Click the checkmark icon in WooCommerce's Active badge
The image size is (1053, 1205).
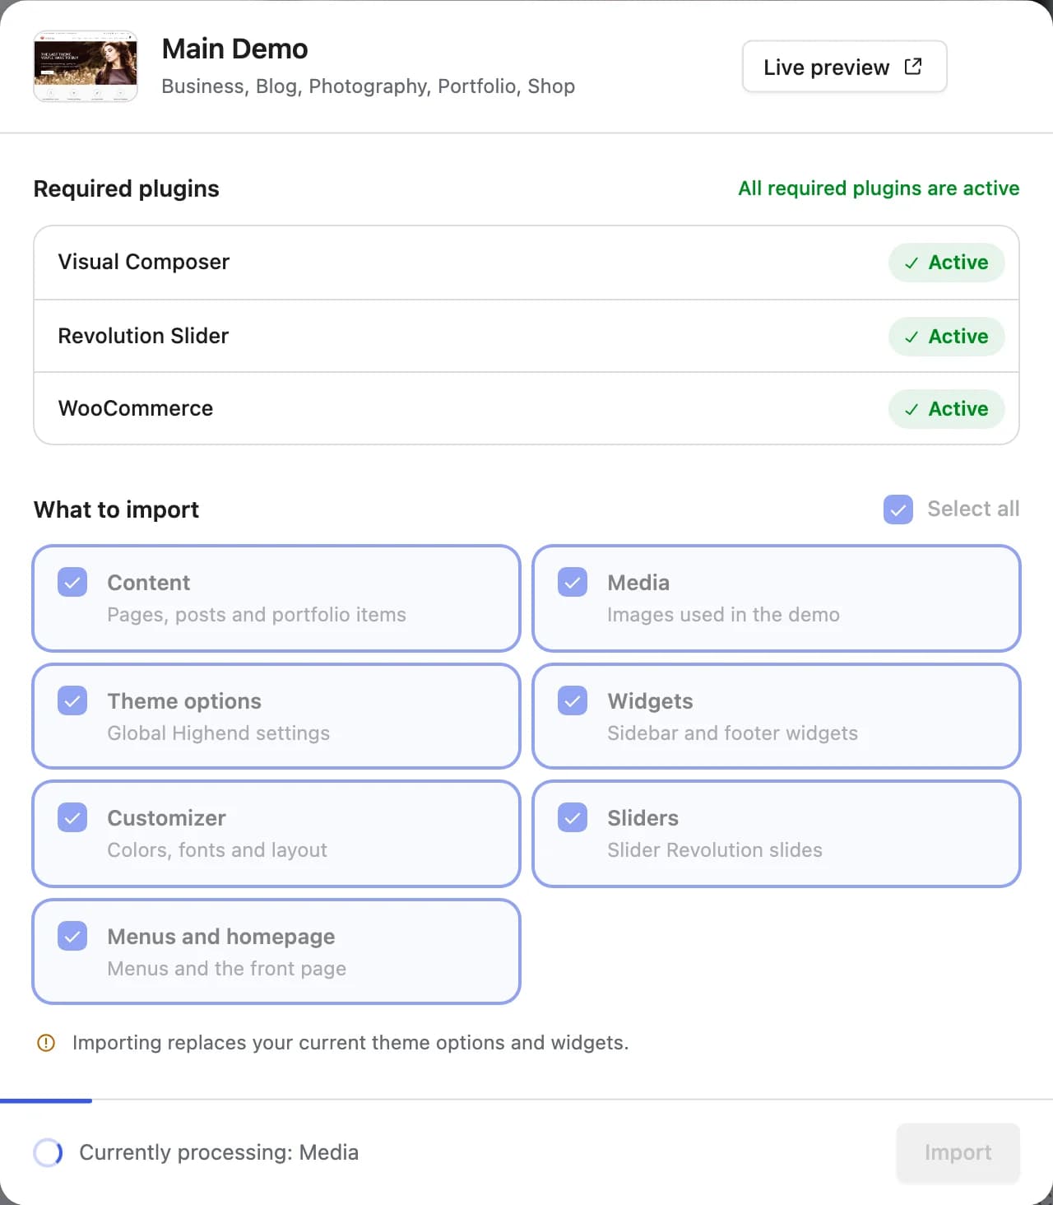click(x=912, y=410)
